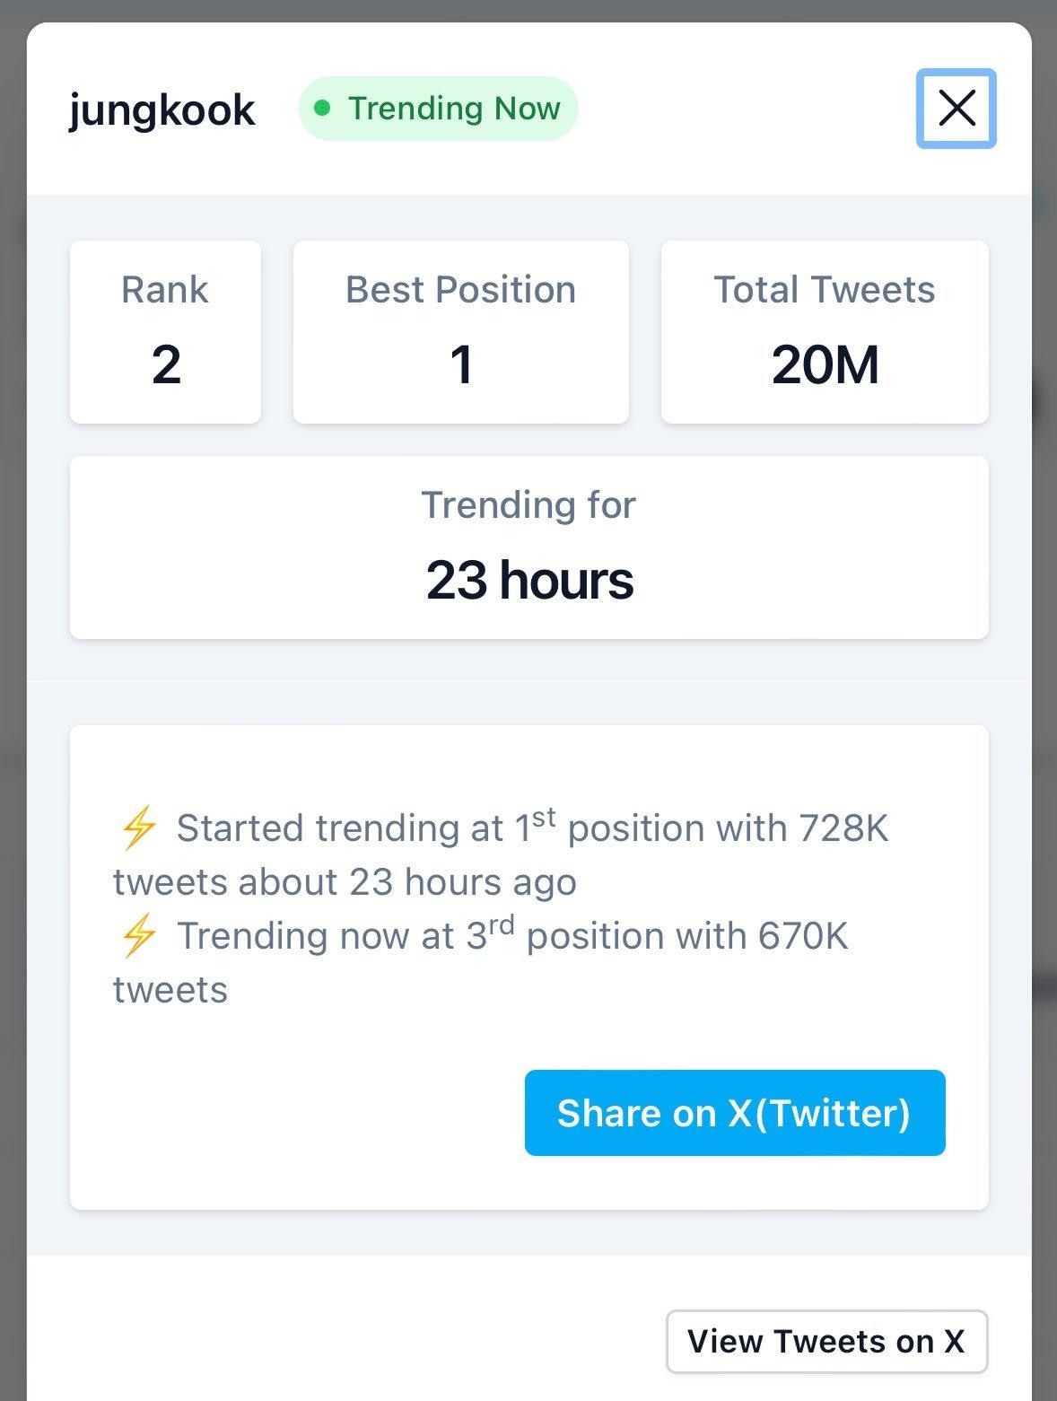Viewport: 1057px width, 1401px height.
Task: Click the Best Position value 1
Action: coord(461,365)
